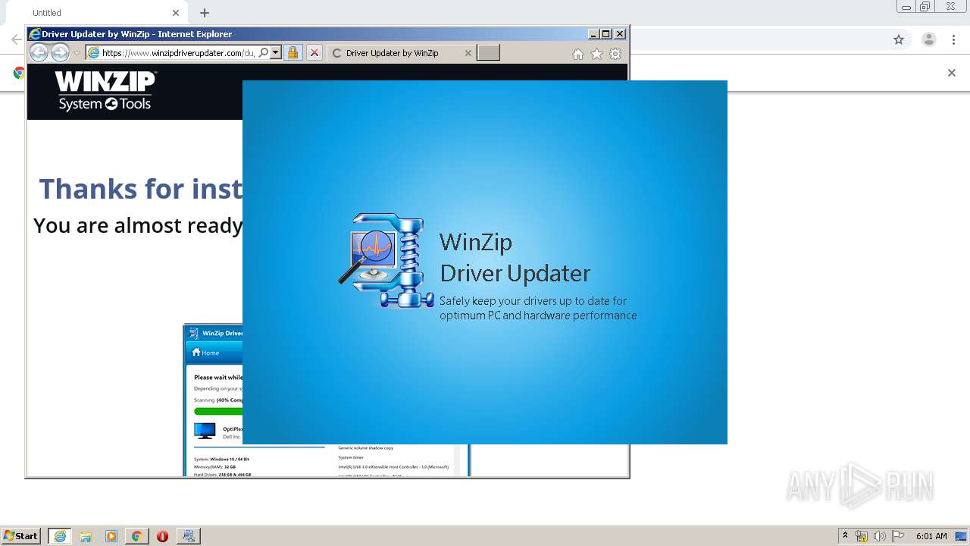This screenshot has width=970, height=546.
Task: Click the WinZip Driver Updater splash logo
Action: (386, 261)
